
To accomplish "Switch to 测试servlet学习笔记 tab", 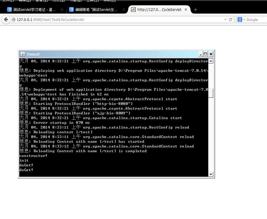I will pyautogui.click(x=34, y=9).
